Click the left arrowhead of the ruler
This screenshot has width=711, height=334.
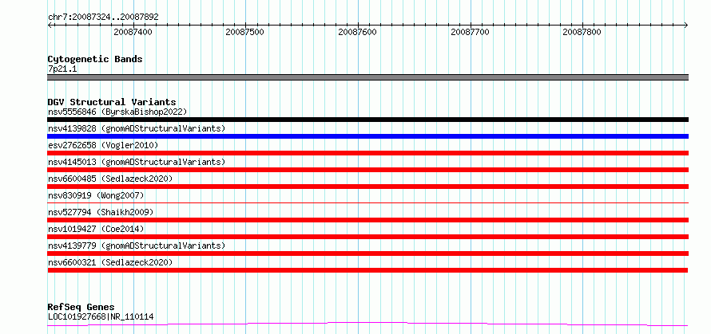point(50,25)
